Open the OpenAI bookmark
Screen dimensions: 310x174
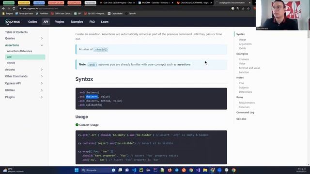tap(130, 14)
